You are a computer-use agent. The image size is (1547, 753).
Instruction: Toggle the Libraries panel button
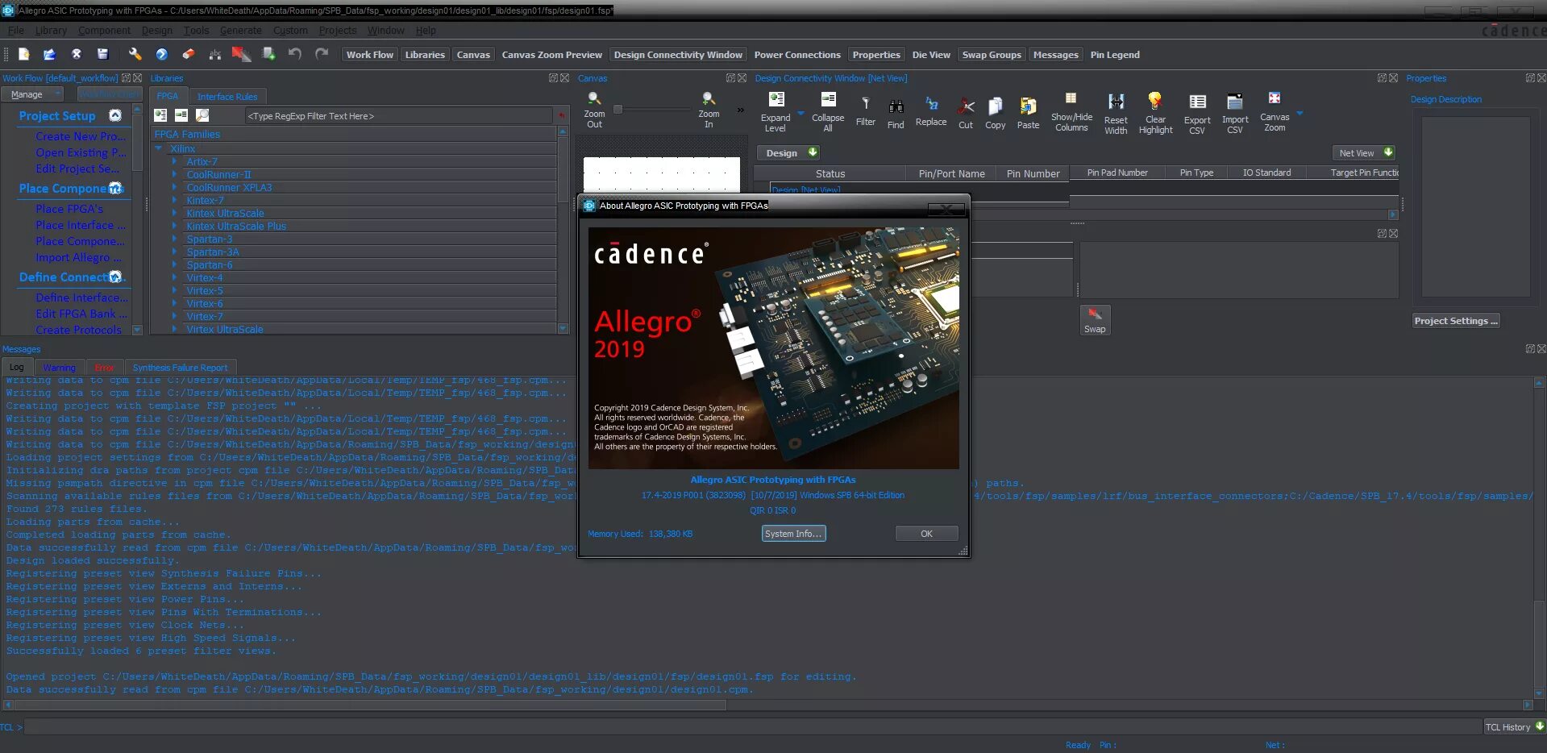tap(425, 55)
